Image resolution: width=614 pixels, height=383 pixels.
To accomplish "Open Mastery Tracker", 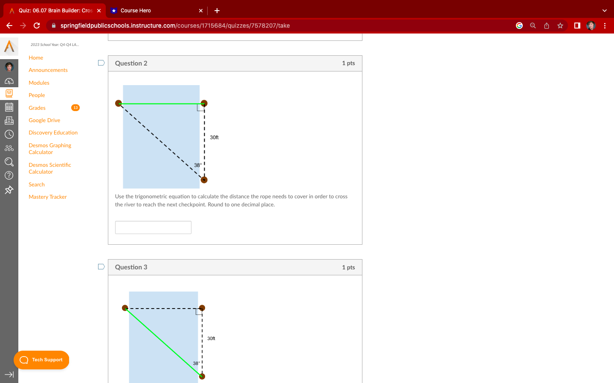I will (x=48, y=197).
